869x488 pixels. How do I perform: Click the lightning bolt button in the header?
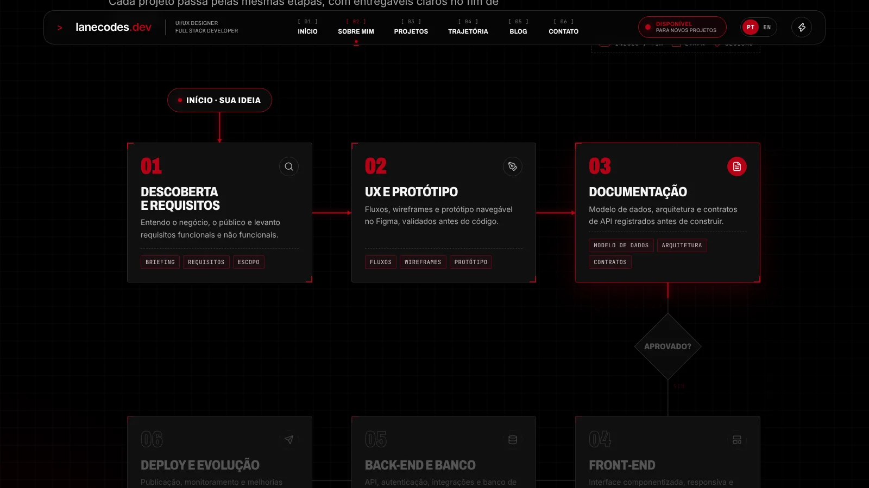point(802,27)
